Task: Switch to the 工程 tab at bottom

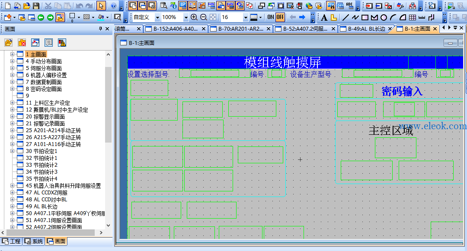Action: pos(11,241)
